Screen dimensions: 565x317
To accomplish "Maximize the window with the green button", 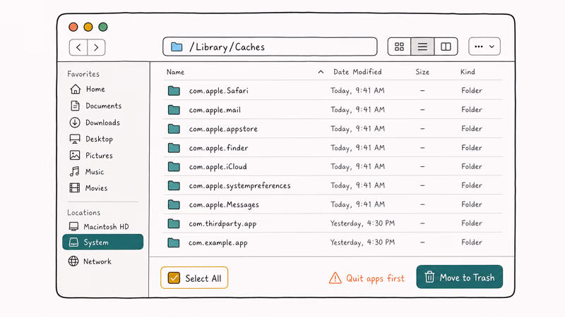I will click(103, 27).
